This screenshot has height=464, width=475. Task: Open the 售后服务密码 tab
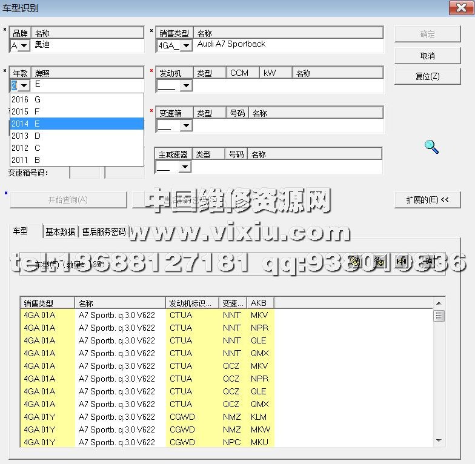coord(104,231)
